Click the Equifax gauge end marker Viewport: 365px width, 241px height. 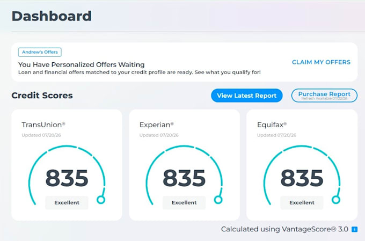tap(336, 200)
